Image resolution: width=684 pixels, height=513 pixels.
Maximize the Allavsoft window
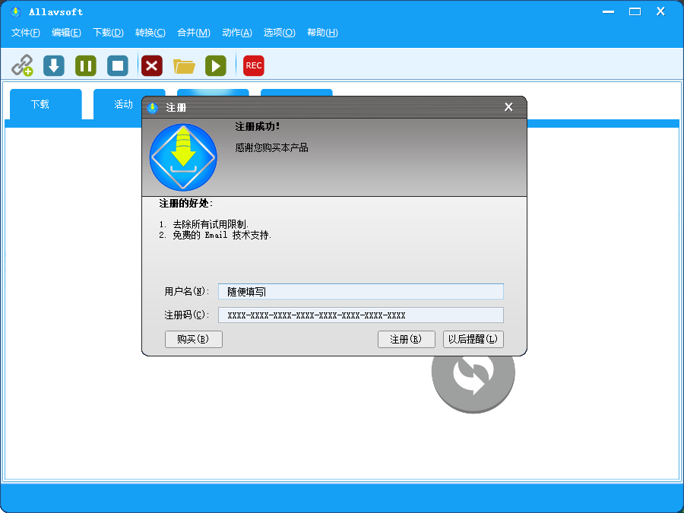point(635,11)
